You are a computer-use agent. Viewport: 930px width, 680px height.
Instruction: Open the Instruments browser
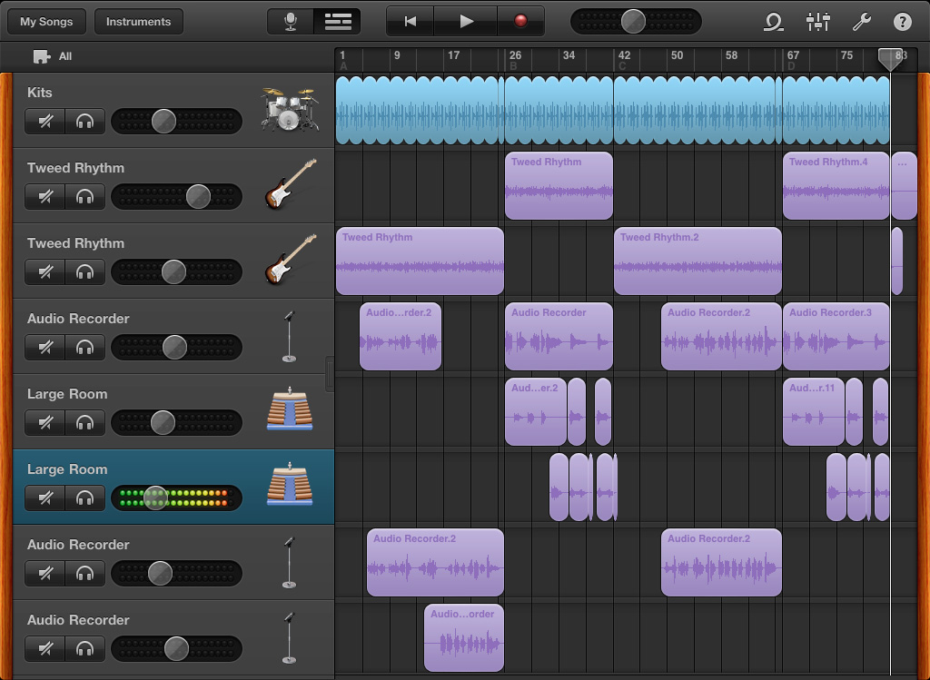[138, 22]
